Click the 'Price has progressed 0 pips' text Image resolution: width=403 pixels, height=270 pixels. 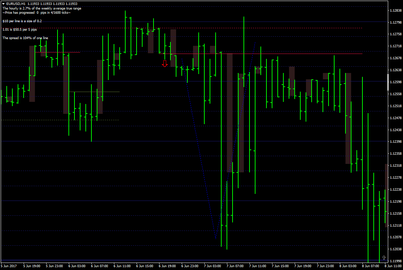click(x=36, y=13)
